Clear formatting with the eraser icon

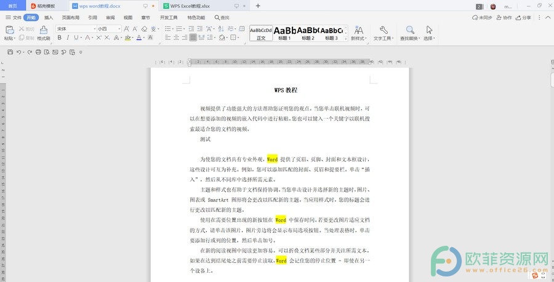pos(144,29)
